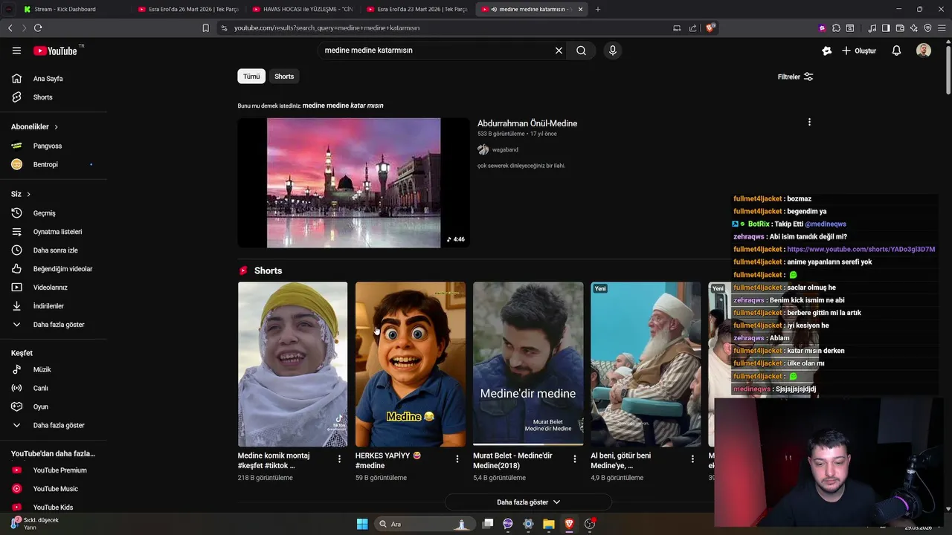This screenshot has height=535, width=952.
Task: Switch to the Esra Erol'da 26 Mart 2026 tab
Action: point(190,9)
